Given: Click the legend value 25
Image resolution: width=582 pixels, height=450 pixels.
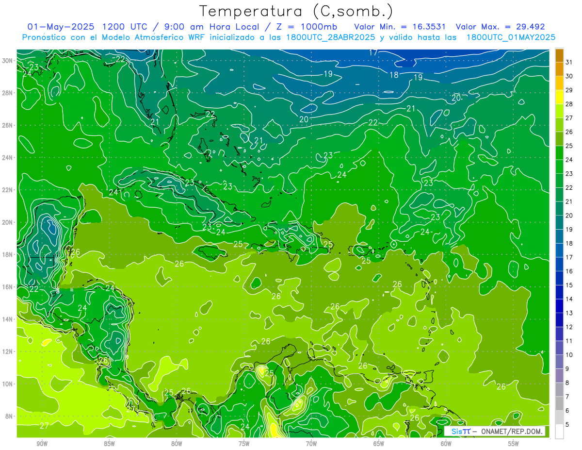Looking at the screenshot, I should coord(569,146).
